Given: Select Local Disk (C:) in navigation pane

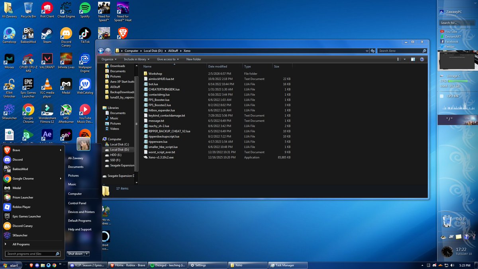Looking at the screenshot, I should [x=119, y=144].
